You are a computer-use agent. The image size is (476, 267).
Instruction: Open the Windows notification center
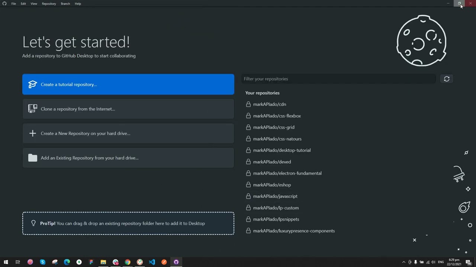pos(469,262)
